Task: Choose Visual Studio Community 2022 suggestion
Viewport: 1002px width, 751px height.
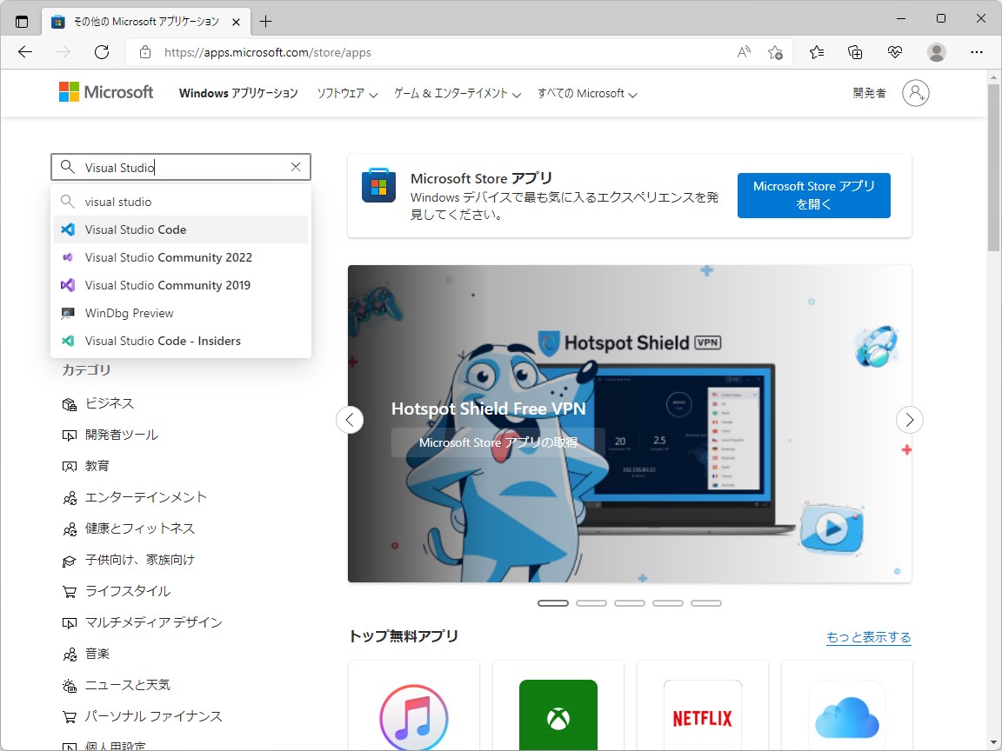Action: point(167,257)
